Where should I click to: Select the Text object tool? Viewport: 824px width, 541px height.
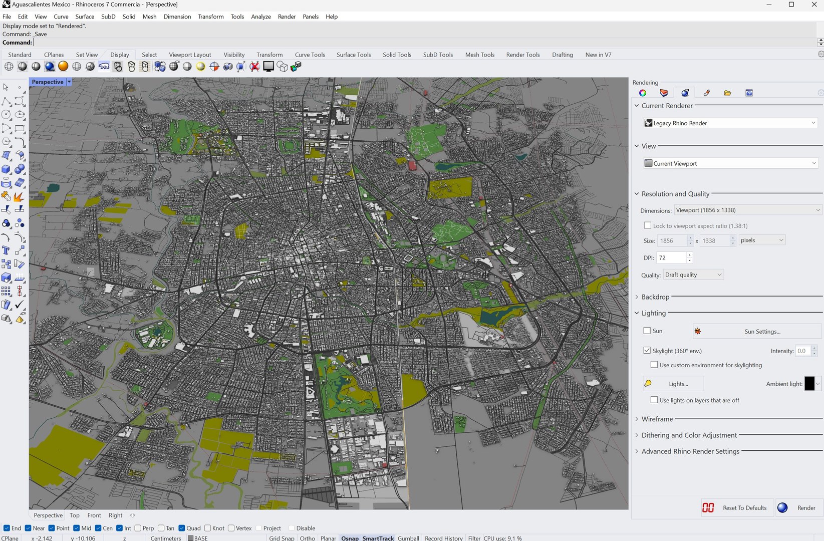pyautogui.click(x=6, y=250)
